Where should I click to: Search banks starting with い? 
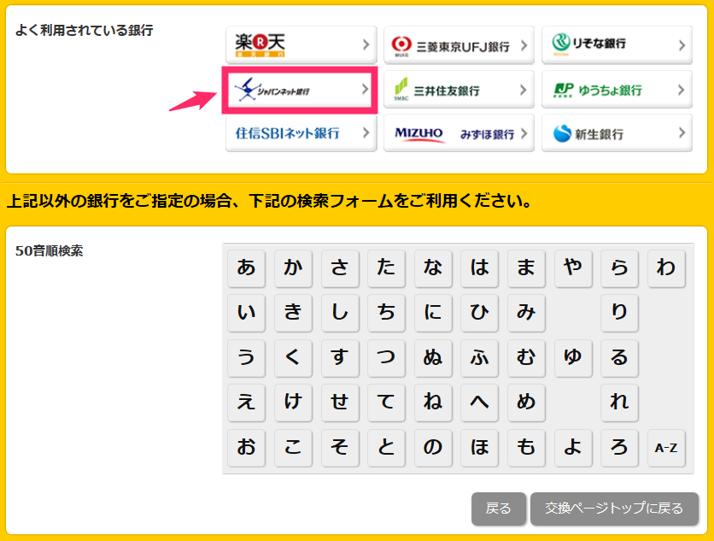[246, 313]
